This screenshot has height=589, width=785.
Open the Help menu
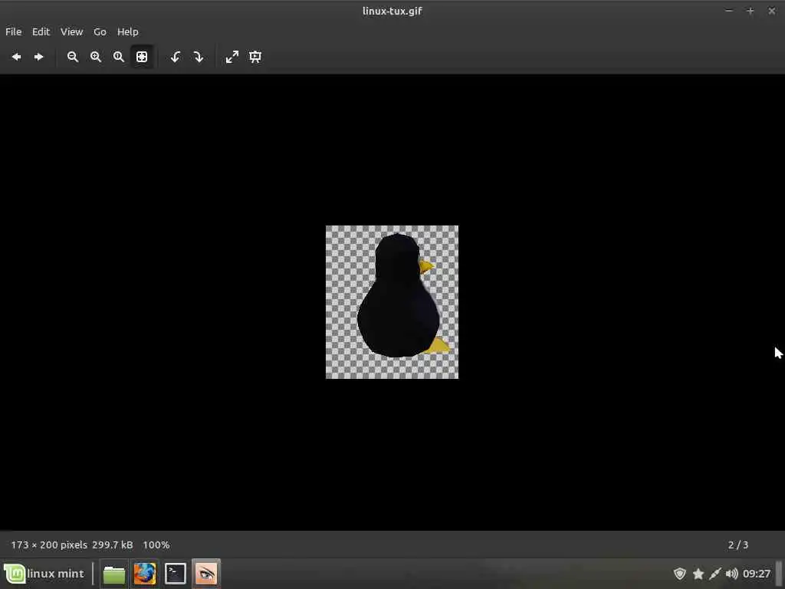[x=128, y=31]
